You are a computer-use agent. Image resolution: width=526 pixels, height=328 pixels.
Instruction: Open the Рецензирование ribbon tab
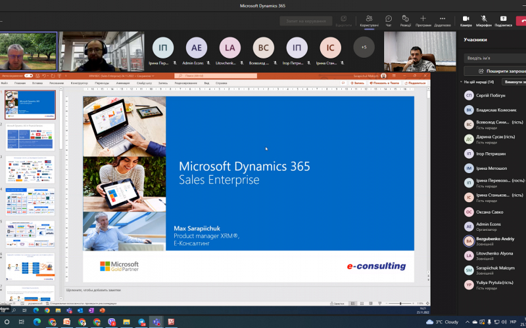tap(186, 83)
